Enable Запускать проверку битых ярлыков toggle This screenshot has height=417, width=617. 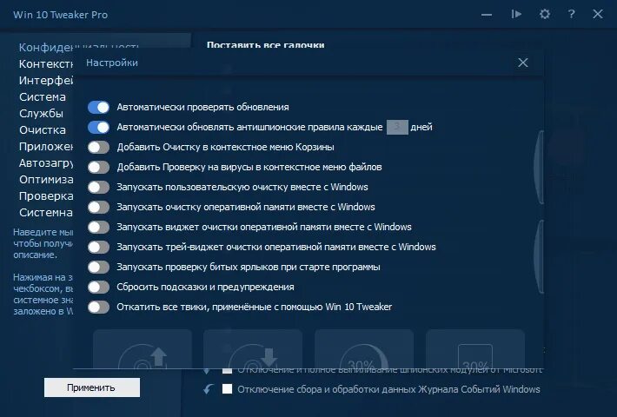click(98, 267)
